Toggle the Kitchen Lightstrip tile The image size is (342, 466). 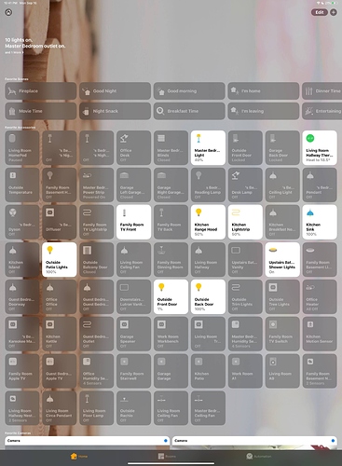point(245,222)
